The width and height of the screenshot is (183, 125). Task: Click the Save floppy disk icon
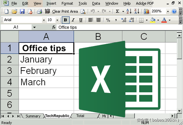[22, 11]
